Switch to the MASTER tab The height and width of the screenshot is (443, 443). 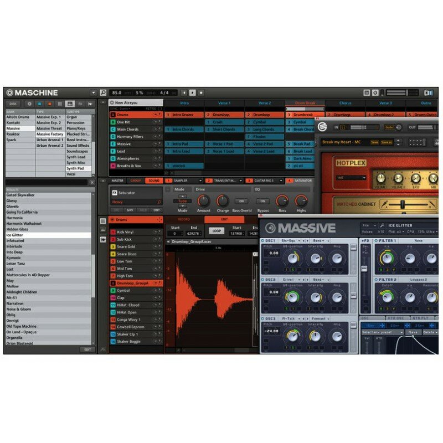118,181
